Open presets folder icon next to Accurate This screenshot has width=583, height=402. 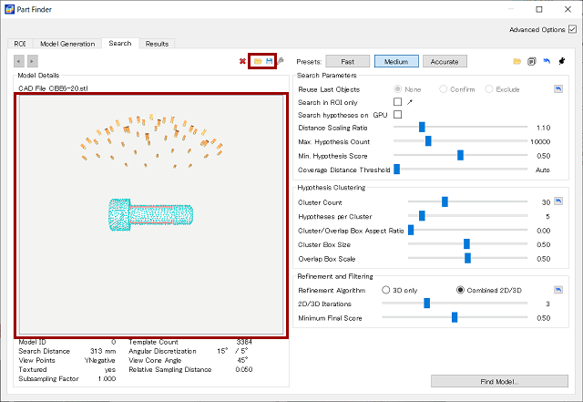[517, 61]
